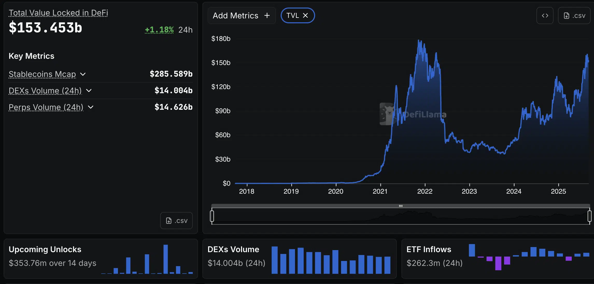Click the Total Value Locked in DeFi heading
The height and width of the screenshot is (284, 594).
tap(58, 13)
